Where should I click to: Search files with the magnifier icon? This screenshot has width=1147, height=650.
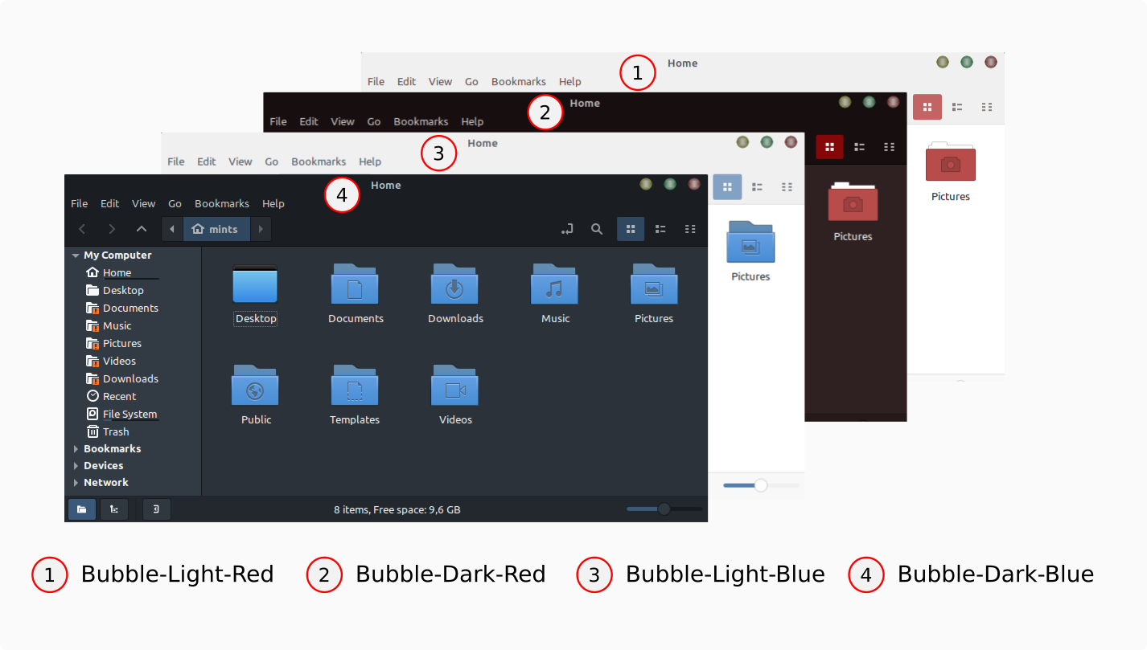[597, 229]
